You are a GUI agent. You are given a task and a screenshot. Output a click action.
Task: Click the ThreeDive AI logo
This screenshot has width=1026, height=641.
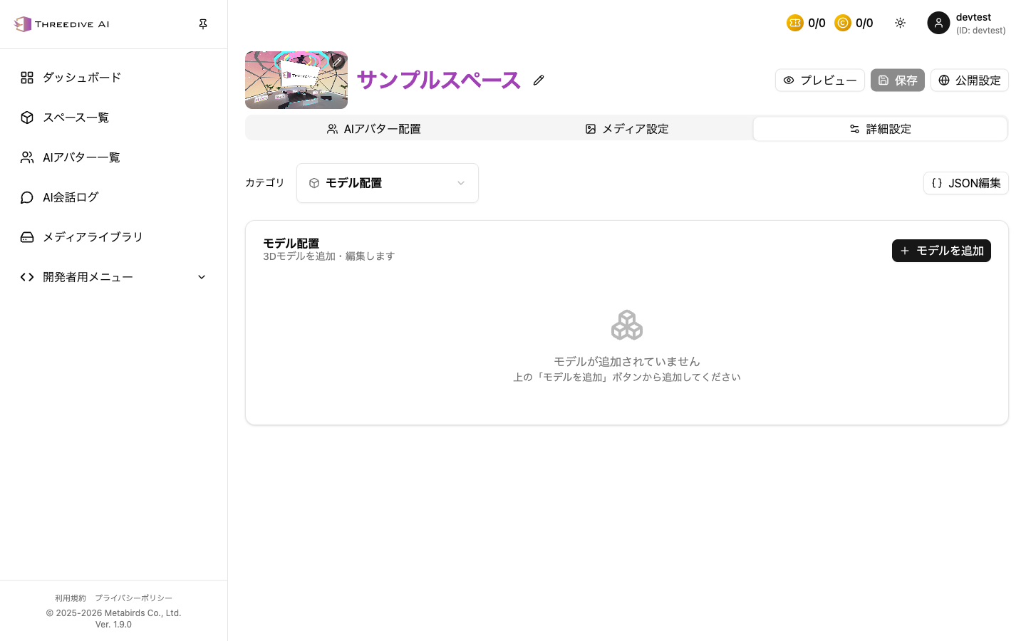pos(61,24)
